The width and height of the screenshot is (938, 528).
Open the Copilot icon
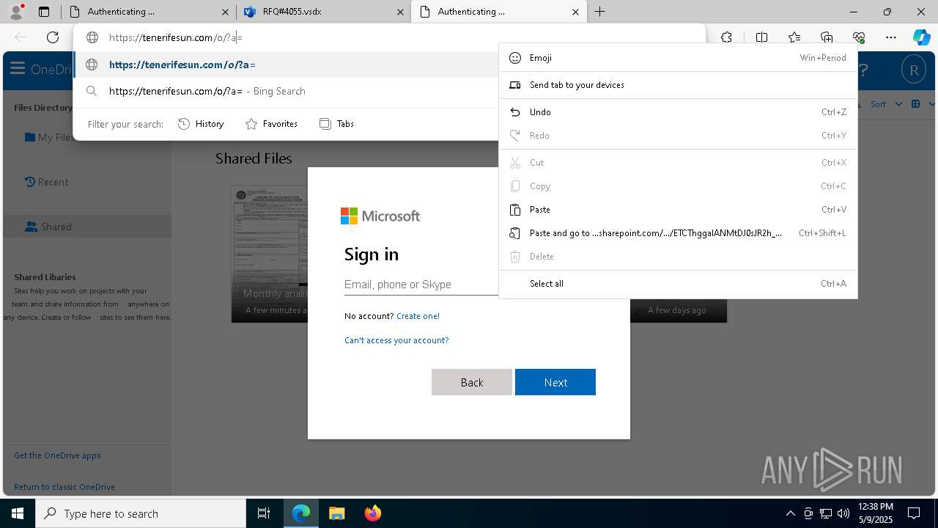pos(921,37)
